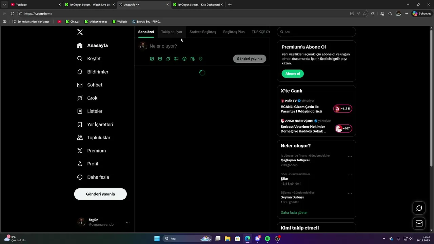Open the Halk TV live listeners badge

[342, 108]
